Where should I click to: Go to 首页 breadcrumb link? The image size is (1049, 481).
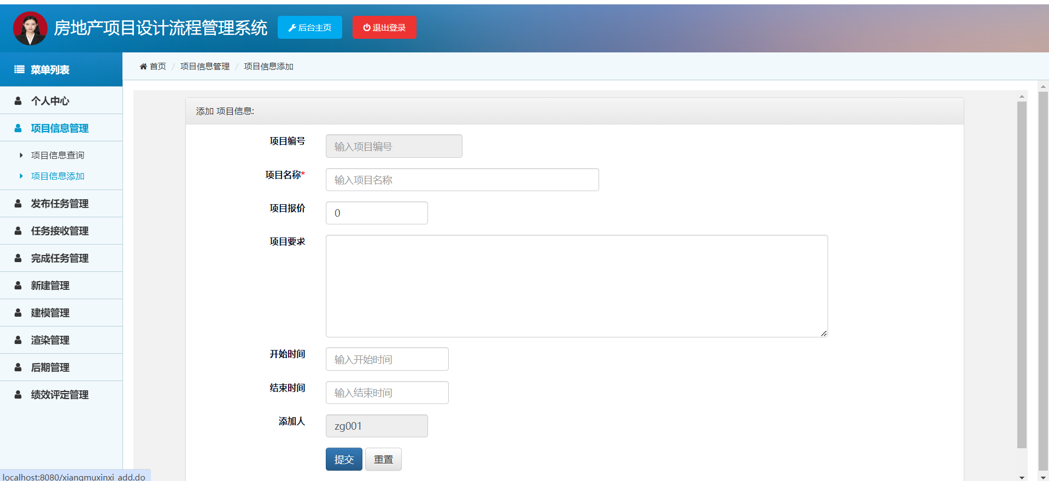(158, 66)
